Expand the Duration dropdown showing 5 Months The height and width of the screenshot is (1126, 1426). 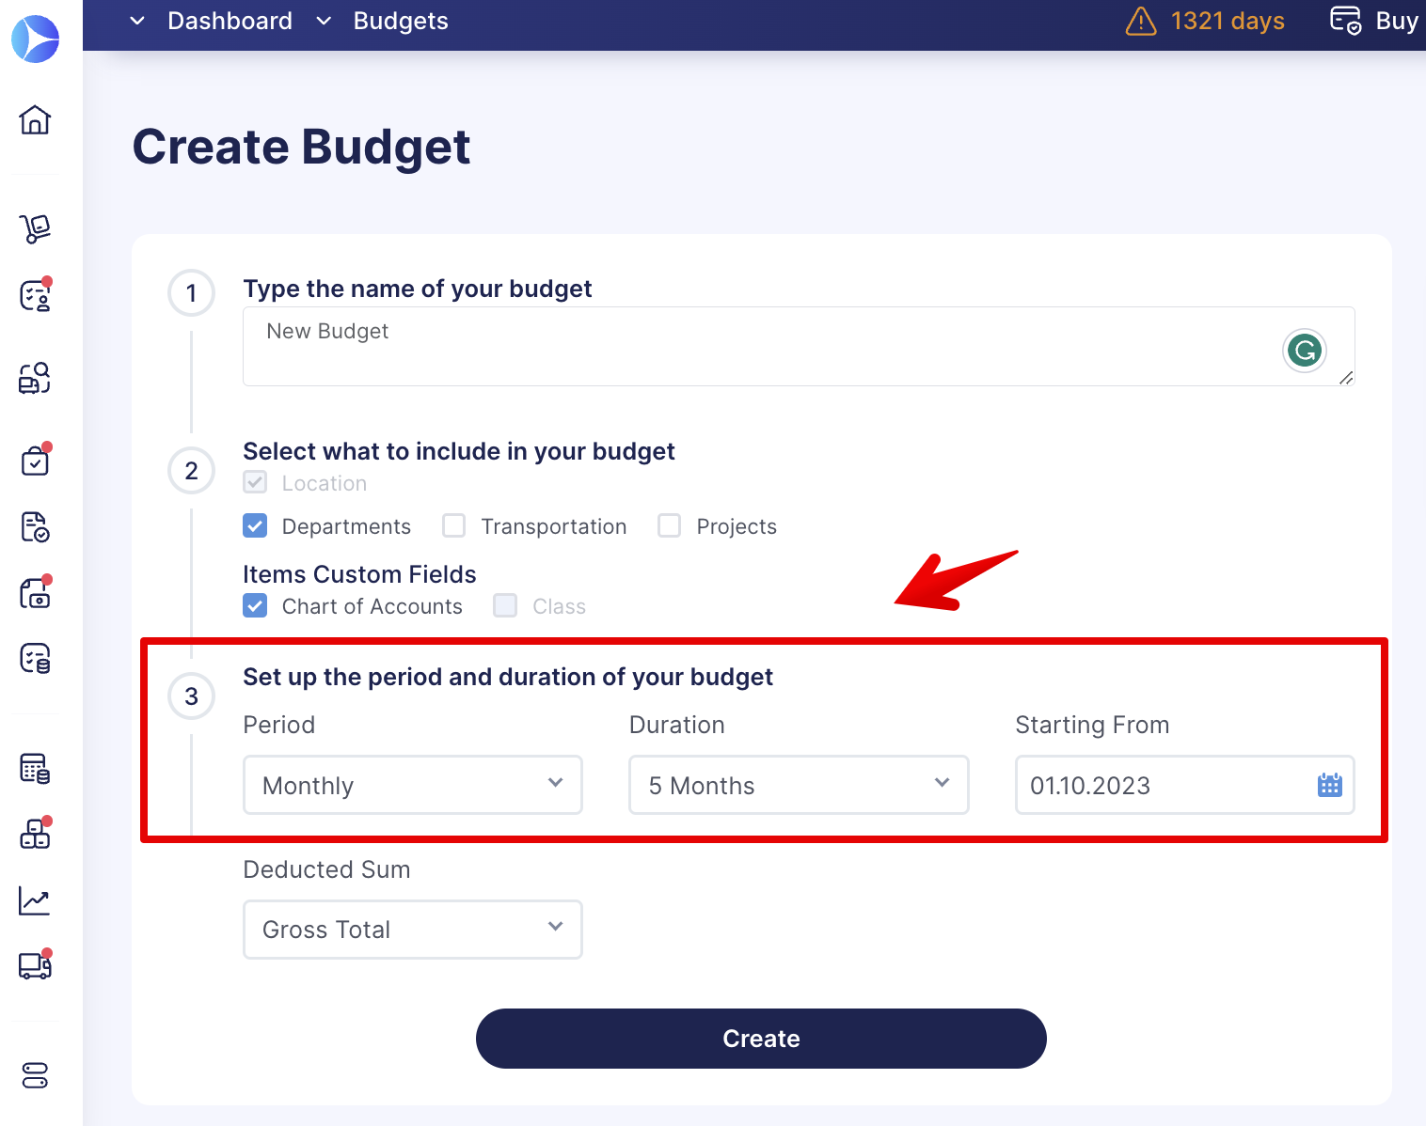799,785
